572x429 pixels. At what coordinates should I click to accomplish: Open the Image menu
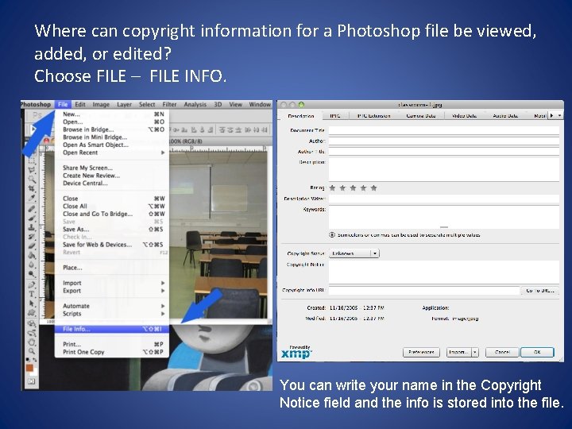point(101,104)
